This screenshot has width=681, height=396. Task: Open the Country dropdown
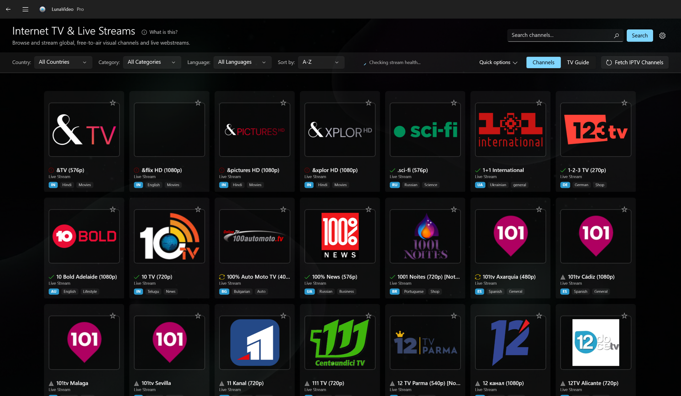(63, 62)
